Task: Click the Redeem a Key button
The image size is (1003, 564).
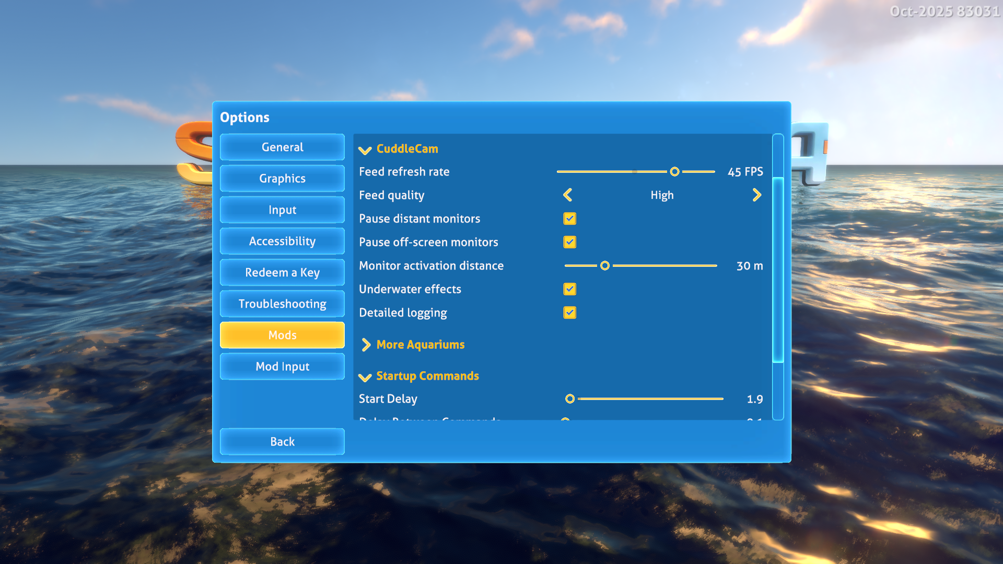Action: click(282, 273)
